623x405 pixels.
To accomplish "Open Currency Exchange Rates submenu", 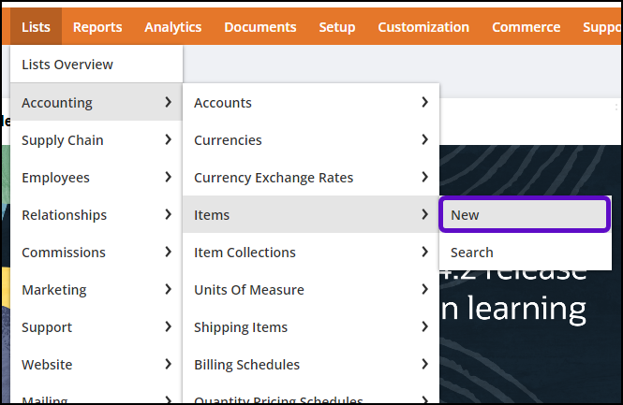I will click(x=310, y=178).
